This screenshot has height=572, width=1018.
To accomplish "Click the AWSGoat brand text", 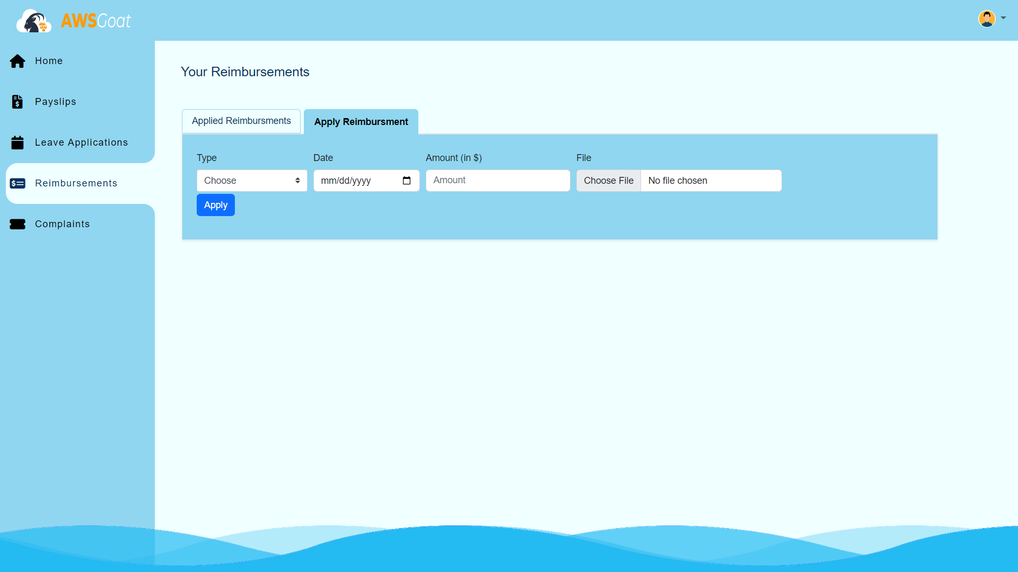I will [96, 21].
